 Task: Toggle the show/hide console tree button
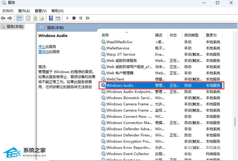[x=19, y=18]
